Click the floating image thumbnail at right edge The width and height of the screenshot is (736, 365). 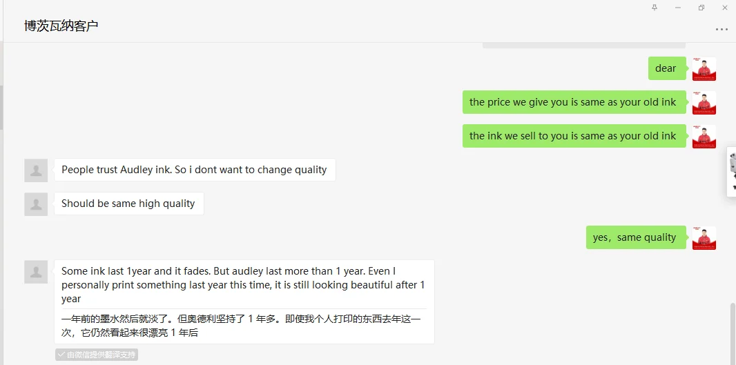tap(732, 172)
